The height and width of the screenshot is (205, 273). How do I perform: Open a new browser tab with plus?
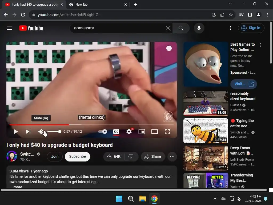(136, 5)
